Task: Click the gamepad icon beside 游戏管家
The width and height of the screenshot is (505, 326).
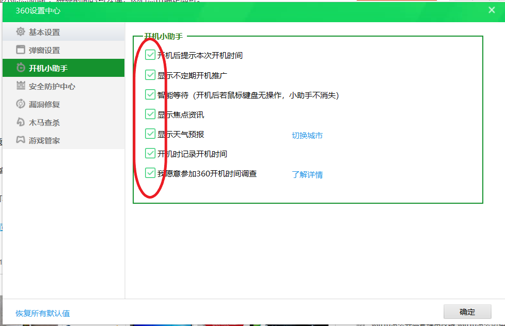Action: click(21, 140)
